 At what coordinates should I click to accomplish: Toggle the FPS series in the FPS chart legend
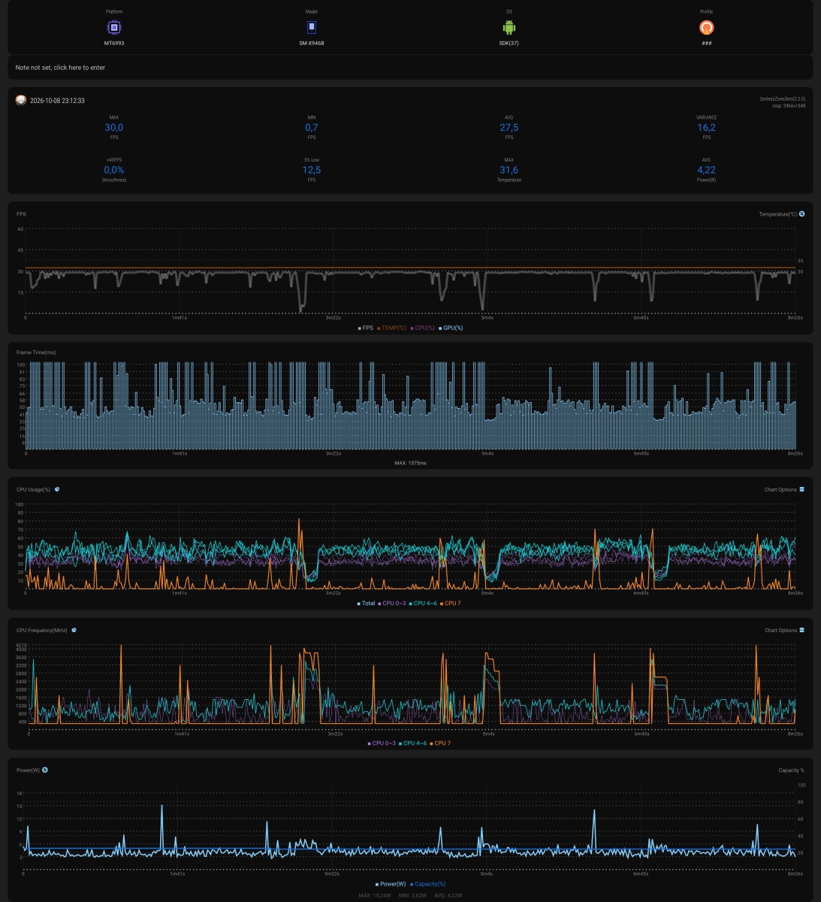[x=366, y=328]
